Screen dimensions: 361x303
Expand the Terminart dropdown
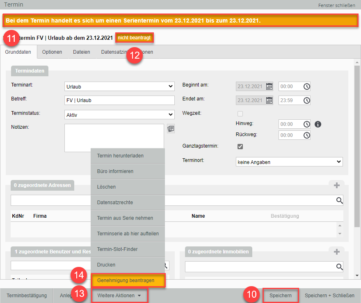point(119,87)
